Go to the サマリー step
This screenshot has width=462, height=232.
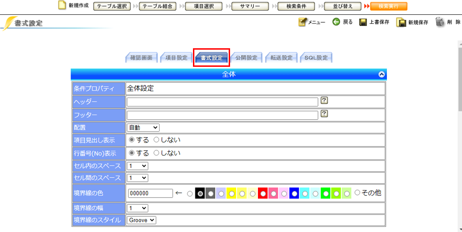250,6
